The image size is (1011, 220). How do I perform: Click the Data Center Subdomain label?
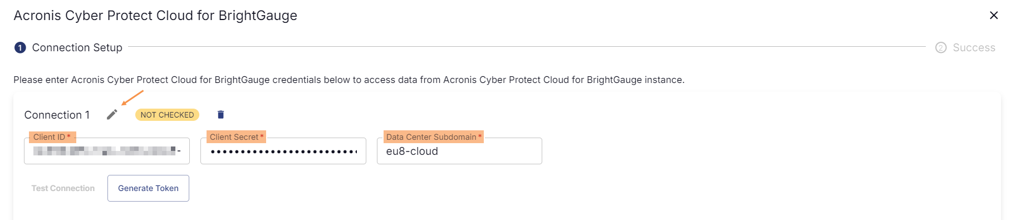(x=434, y=137)
